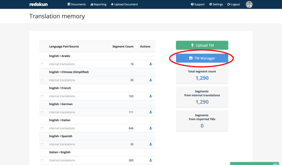Click the English→Spanish language pair heading
Viewport: 282px width, 165px height.
[x=61, y=136]
